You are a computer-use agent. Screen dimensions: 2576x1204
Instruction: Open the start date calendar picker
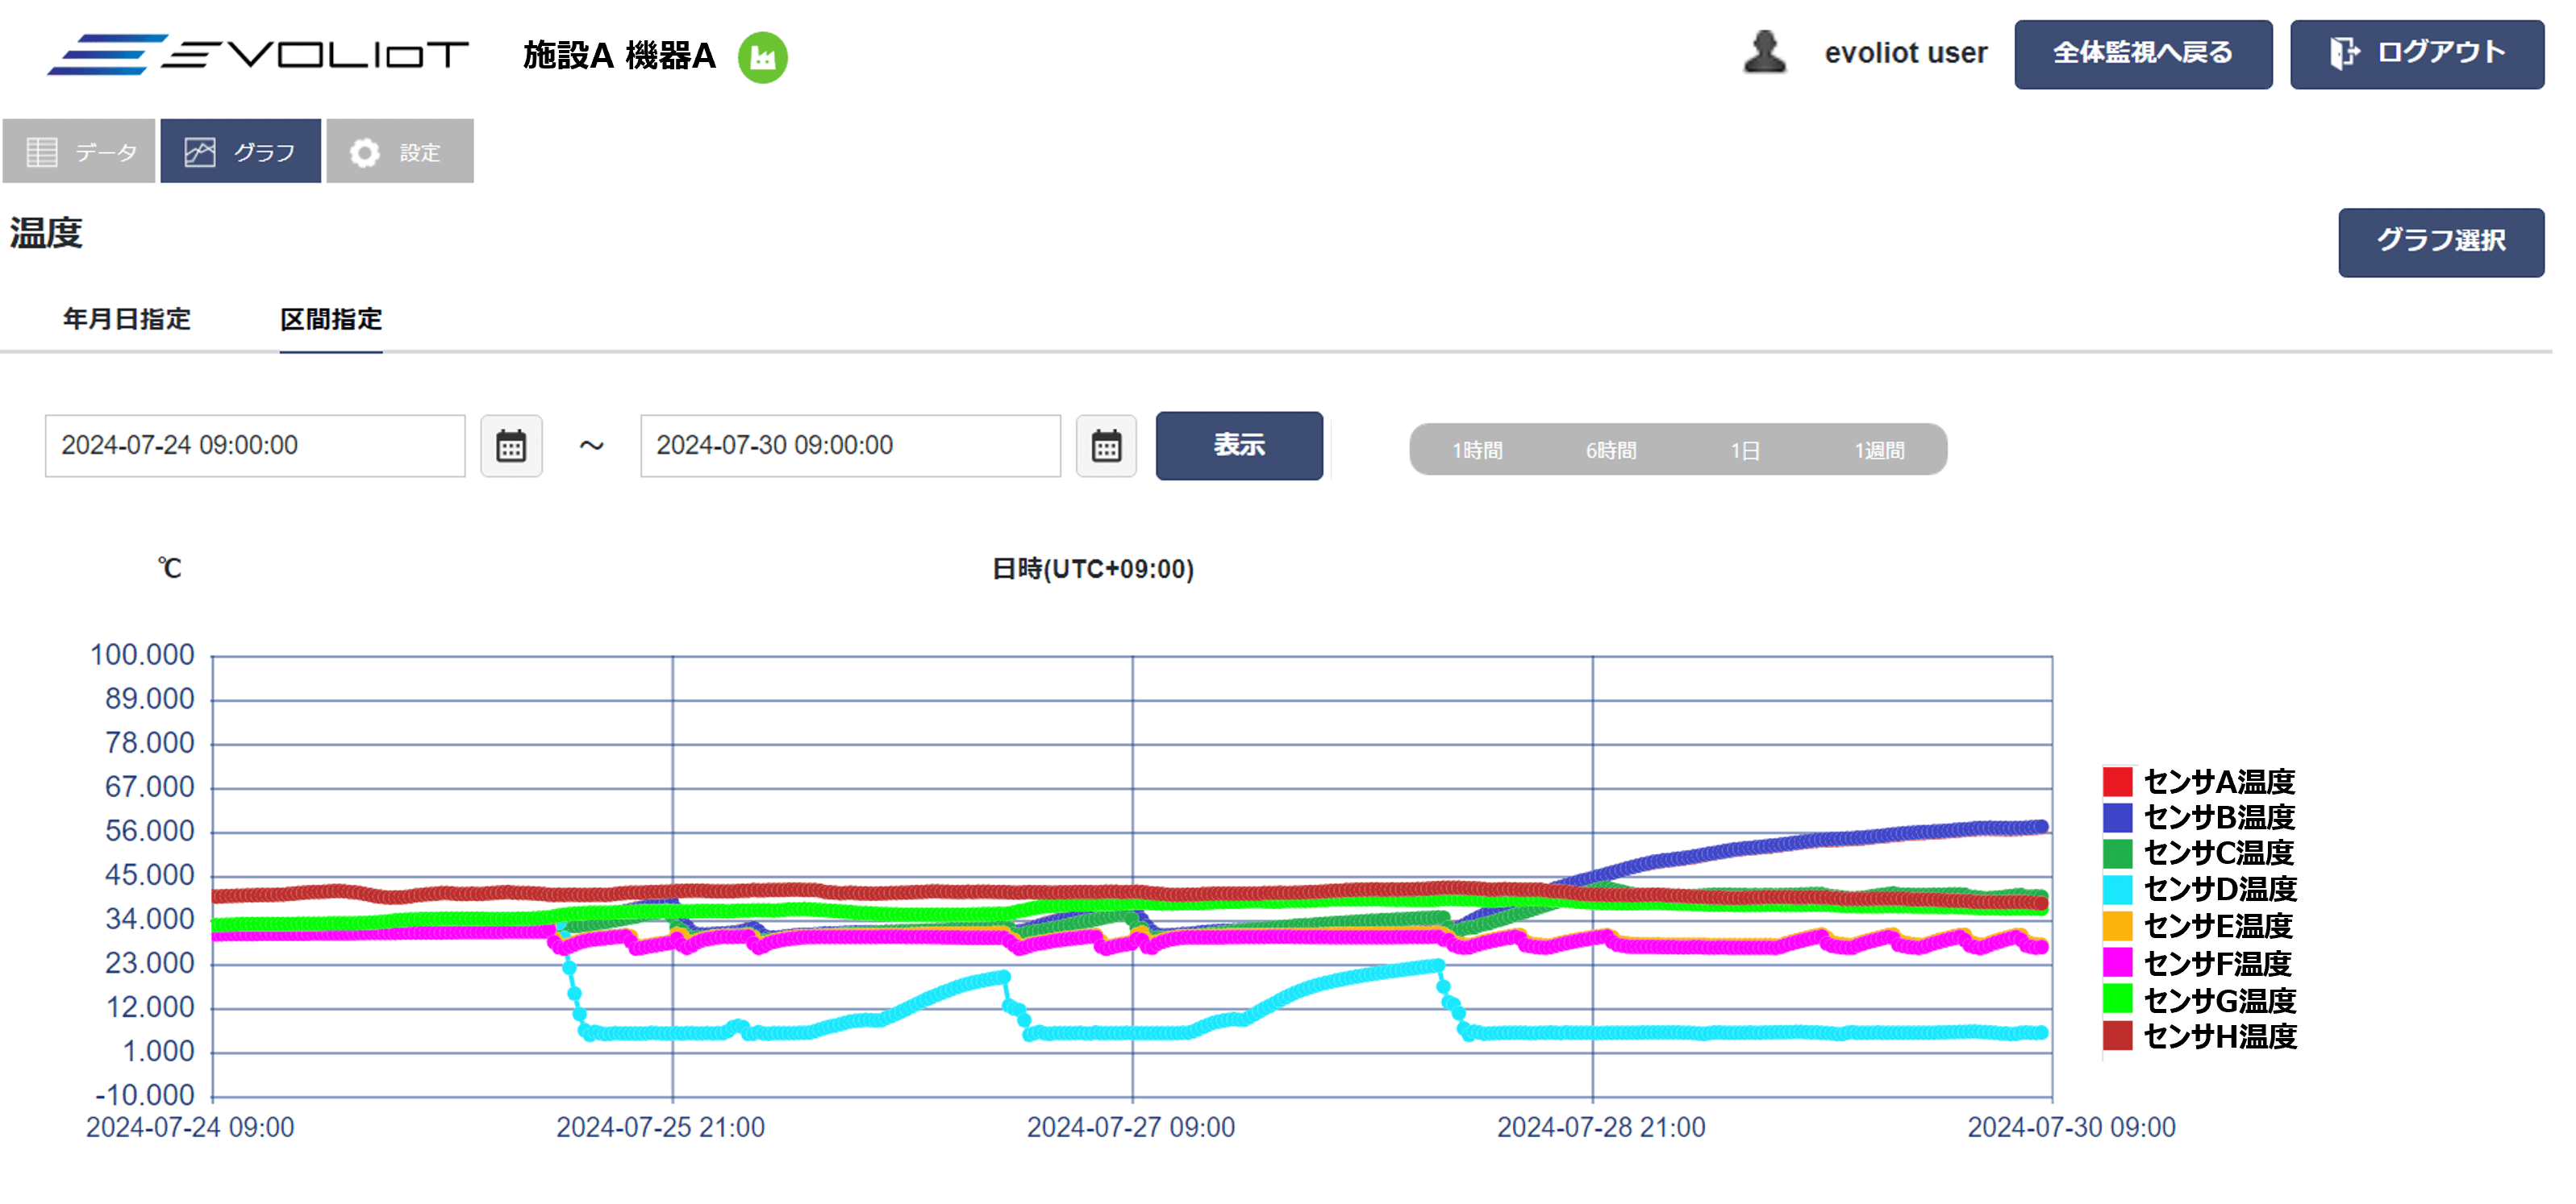click(511, 446)
